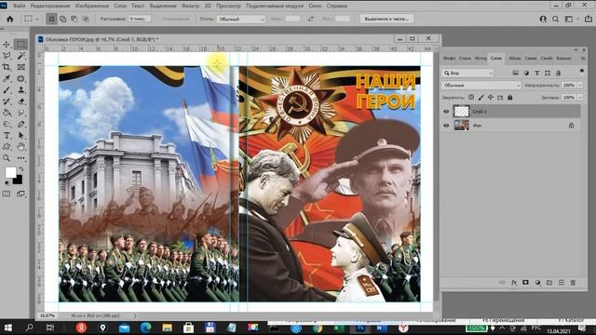Toggle lock image pixels brush icon

tap(481, 98)
